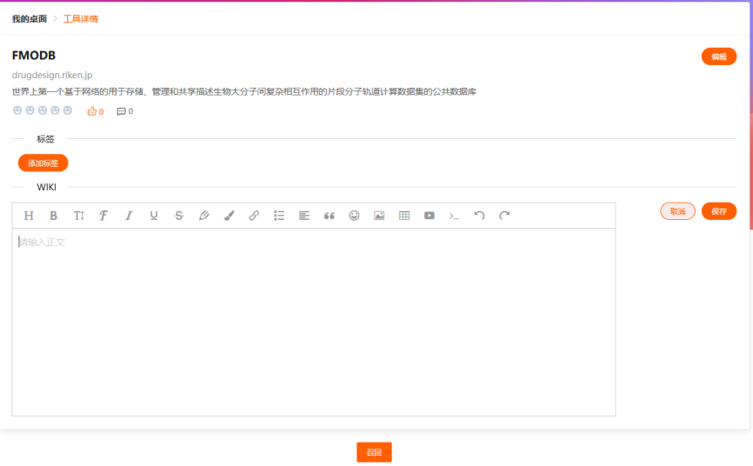Click the thumbs-up like icon

point(91,111)
